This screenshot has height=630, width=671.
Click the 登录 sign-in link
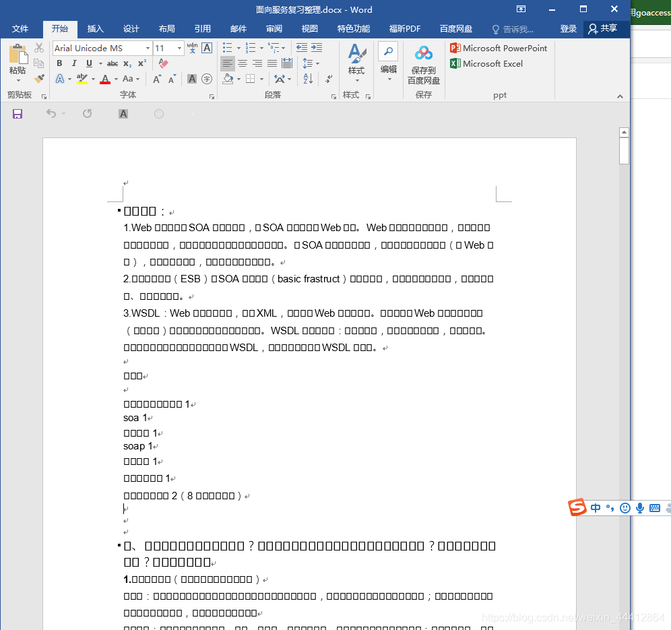click(x=569, y=29)
